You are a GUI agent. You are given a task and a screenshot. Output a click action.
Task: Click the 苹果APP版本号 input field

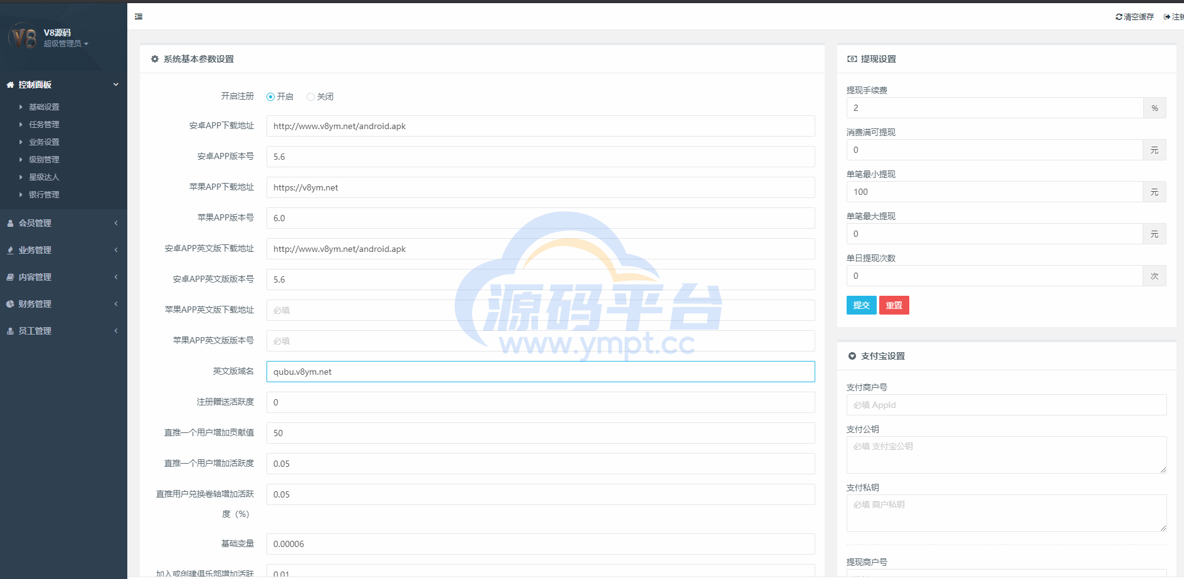pyautogui.click(x=541, y=218)
